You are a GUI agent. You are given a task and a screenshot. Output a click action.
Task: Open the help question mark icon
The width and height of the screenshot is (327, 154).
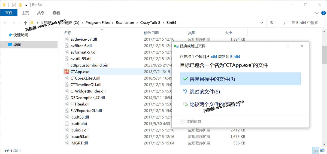tap(323, 13)
